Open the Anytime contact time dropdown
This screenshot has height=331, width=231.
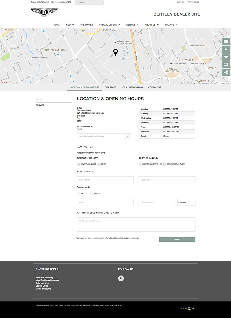(x=186, y=203)
